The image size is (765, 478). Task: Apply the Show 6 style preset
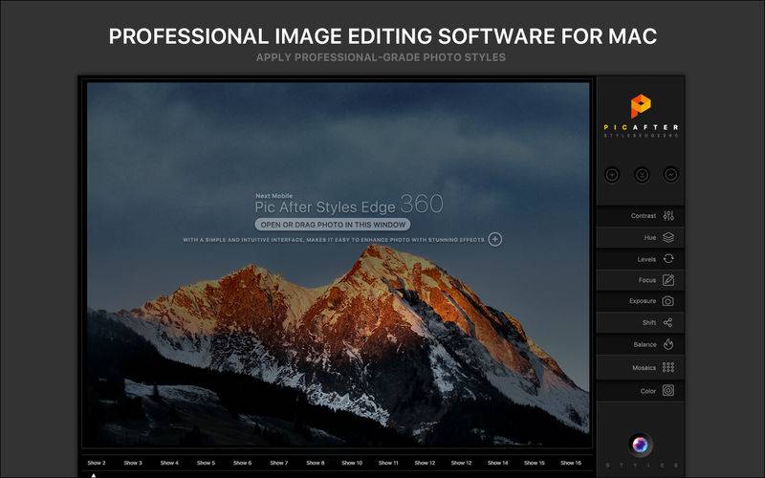(243, 463)
